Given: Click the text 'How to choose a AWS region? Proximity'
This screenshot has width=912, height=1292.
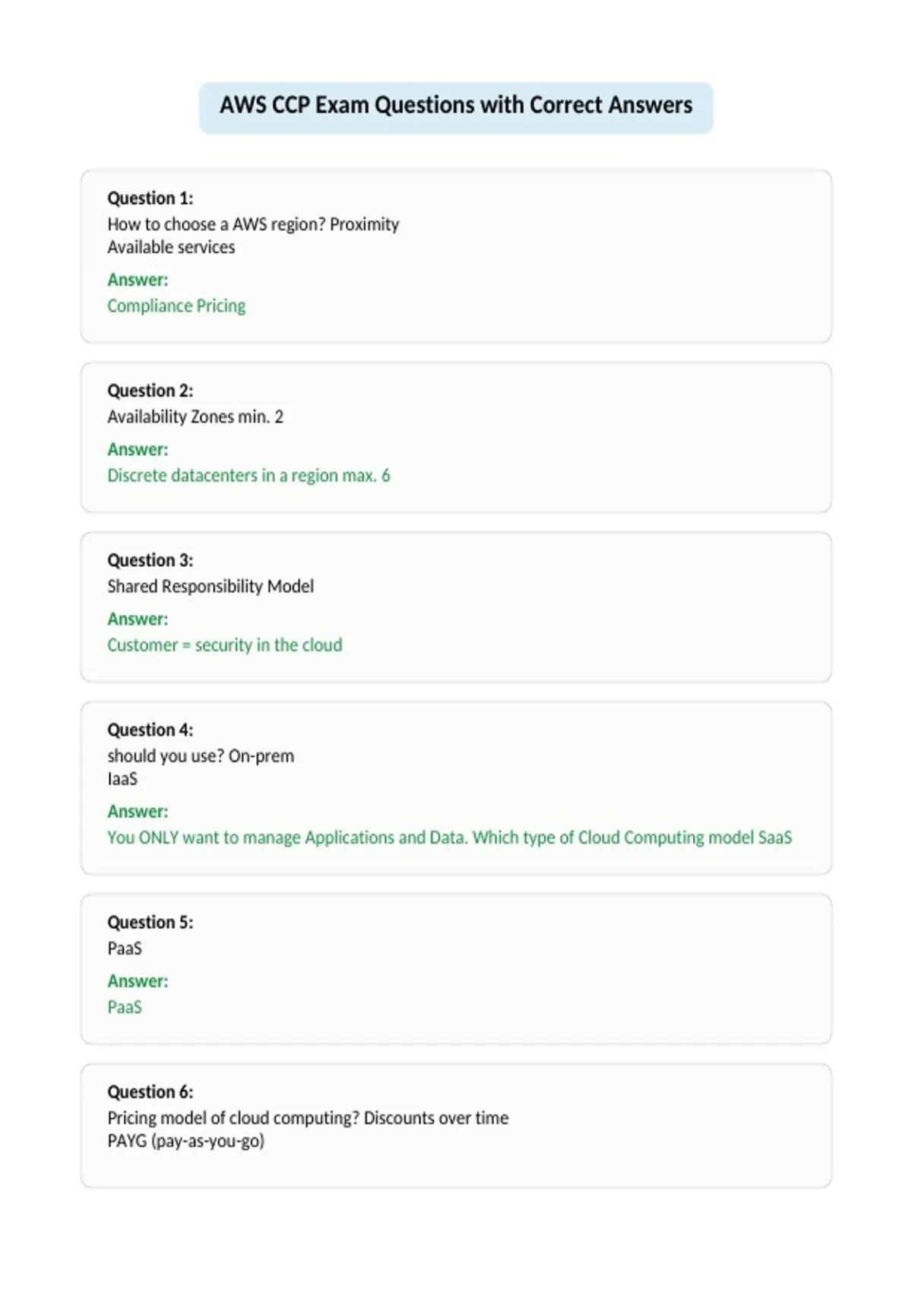Looking at the screenshot, I should 253,224.
